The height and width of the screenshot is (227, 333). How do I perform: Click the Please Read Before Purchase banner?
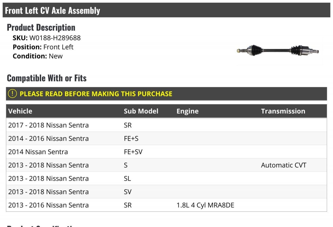[96, 94]
